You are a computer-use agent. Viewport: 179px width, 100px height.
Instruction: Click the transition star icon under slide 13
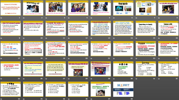[91, 38]
